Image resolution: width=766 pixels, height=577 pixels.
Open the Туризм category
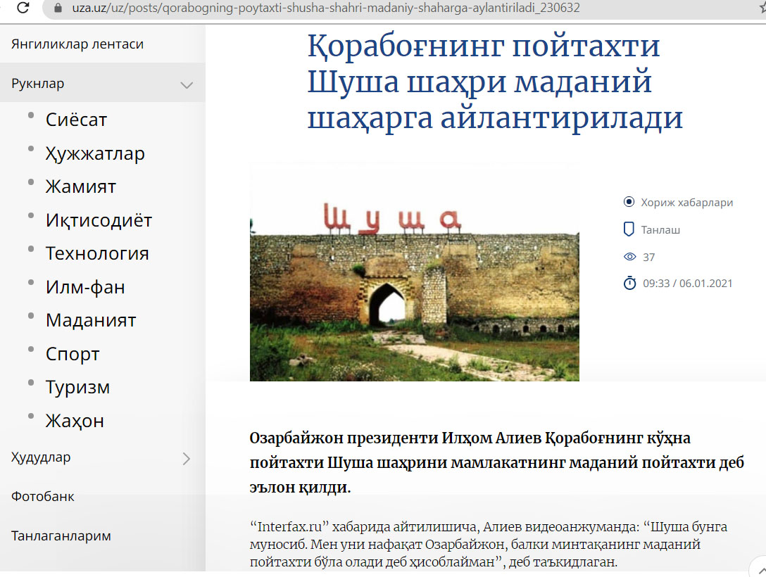coord(77,387)
